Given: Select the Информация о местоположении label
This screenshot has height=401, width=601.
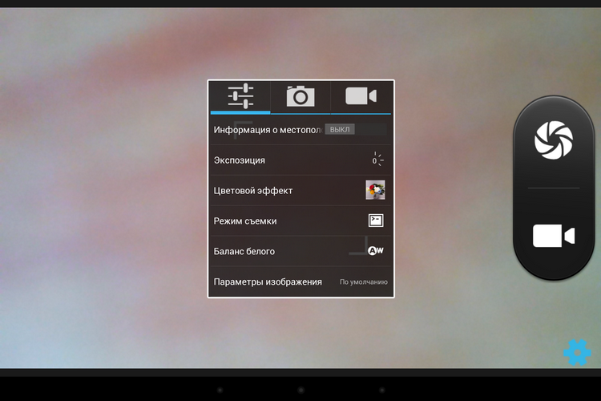Looking at the screenshot, I should click(x=268, y=130).
